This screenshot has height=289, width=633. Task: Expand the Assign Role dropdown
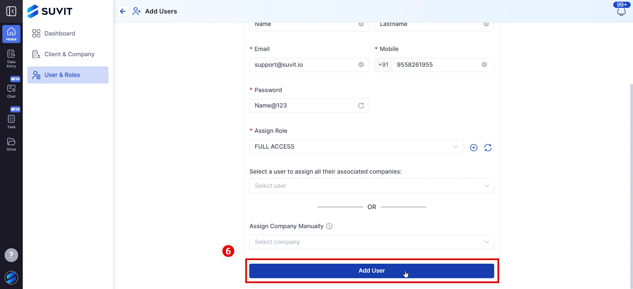pyautogui.click(x=356, y=147)
